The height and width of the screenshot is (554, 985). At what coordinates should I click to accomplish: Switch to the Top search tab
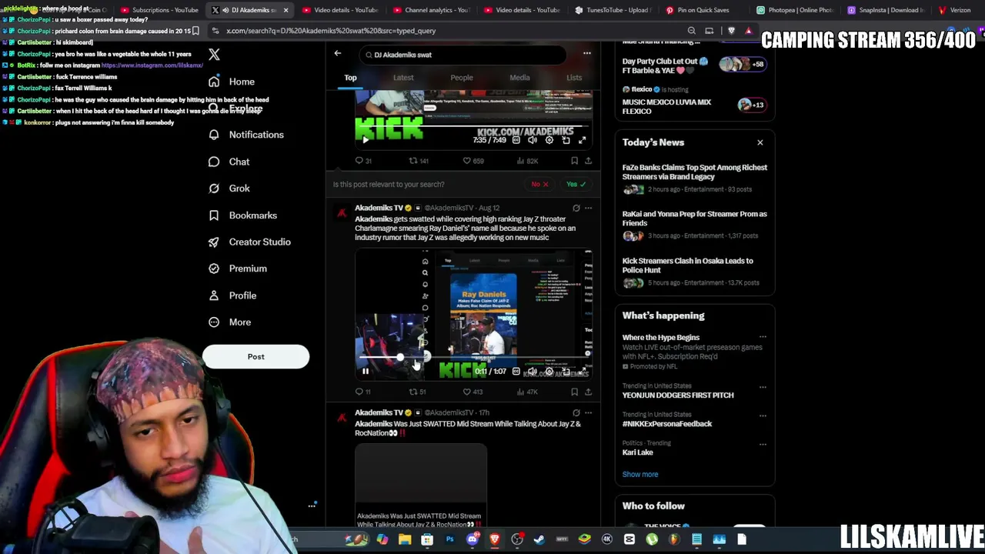(x=350, y=78)
